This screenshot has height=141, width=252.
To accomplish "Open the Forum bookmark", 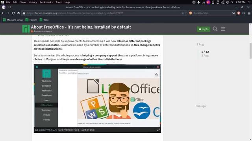I will click(x=31, y=20).
